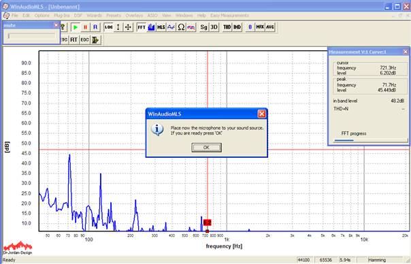Toggle MAX hold mode
Viewport: 411px width, 264px height.
pyautogui.click(x=260, y=27)
